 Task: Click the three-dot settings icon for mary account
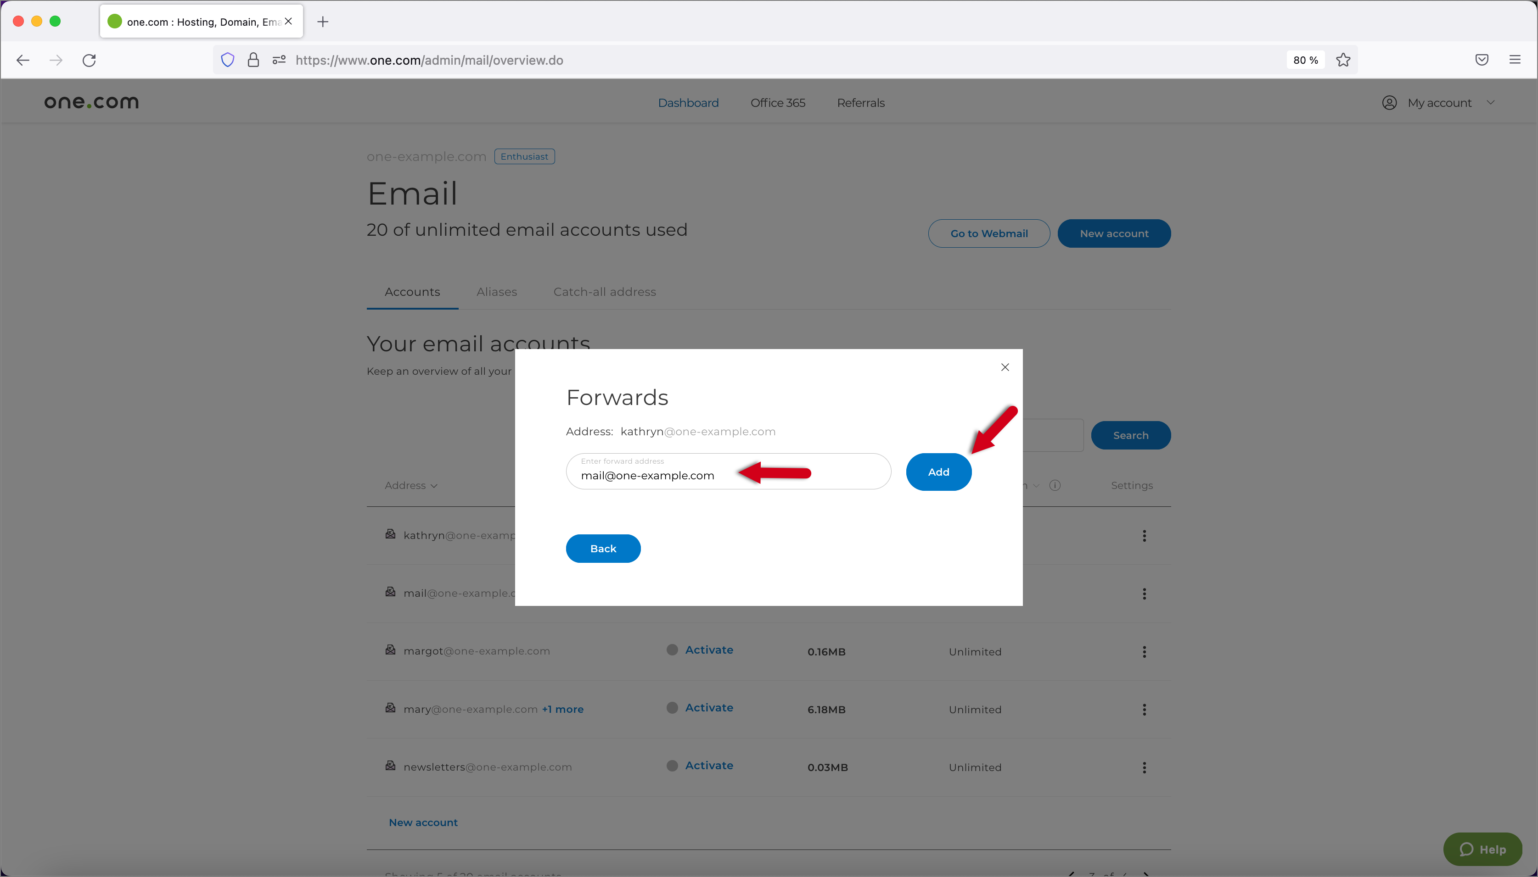[x=1144, y=709]
